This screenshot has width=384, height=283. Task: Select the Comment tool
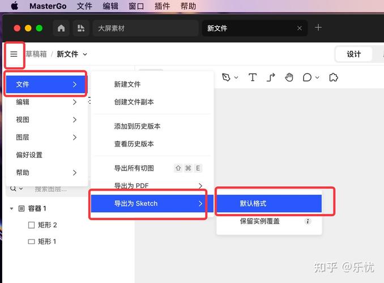pos(307,78)
